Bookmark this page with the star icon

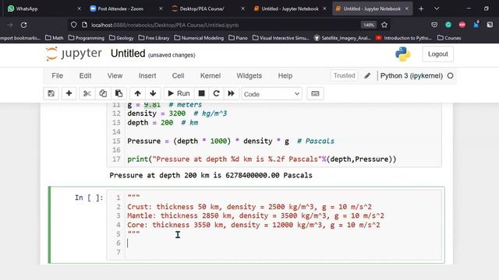[x=384, y=25]
